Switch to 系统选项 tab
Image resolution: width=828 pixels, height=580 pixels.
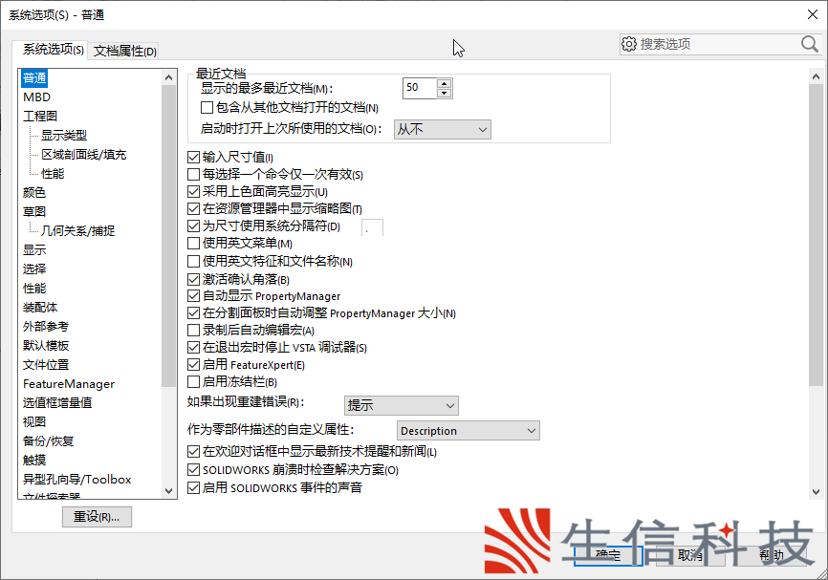53,50
